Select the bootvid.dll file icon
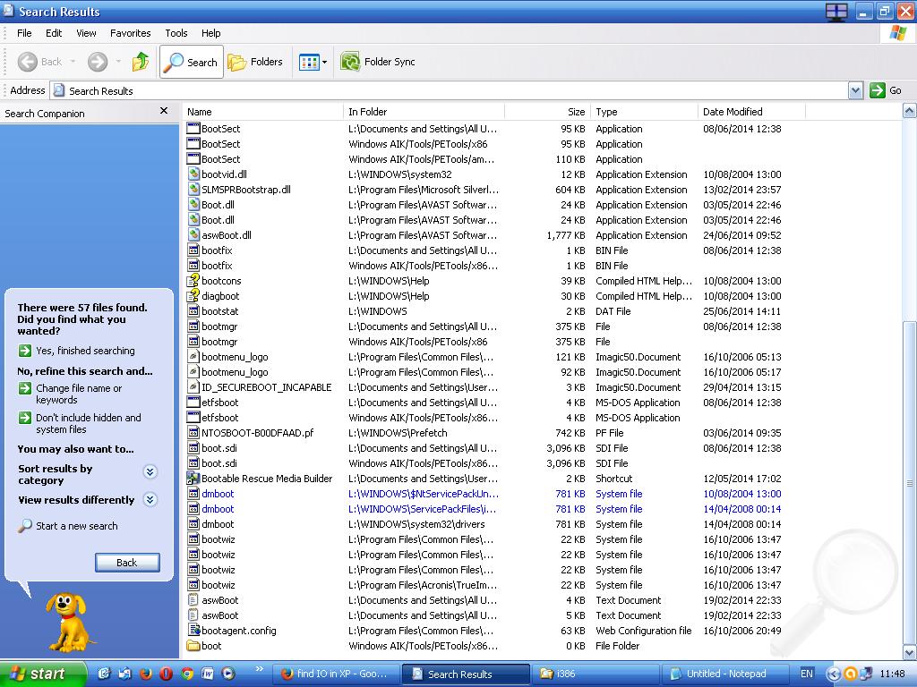 point(193,174)
